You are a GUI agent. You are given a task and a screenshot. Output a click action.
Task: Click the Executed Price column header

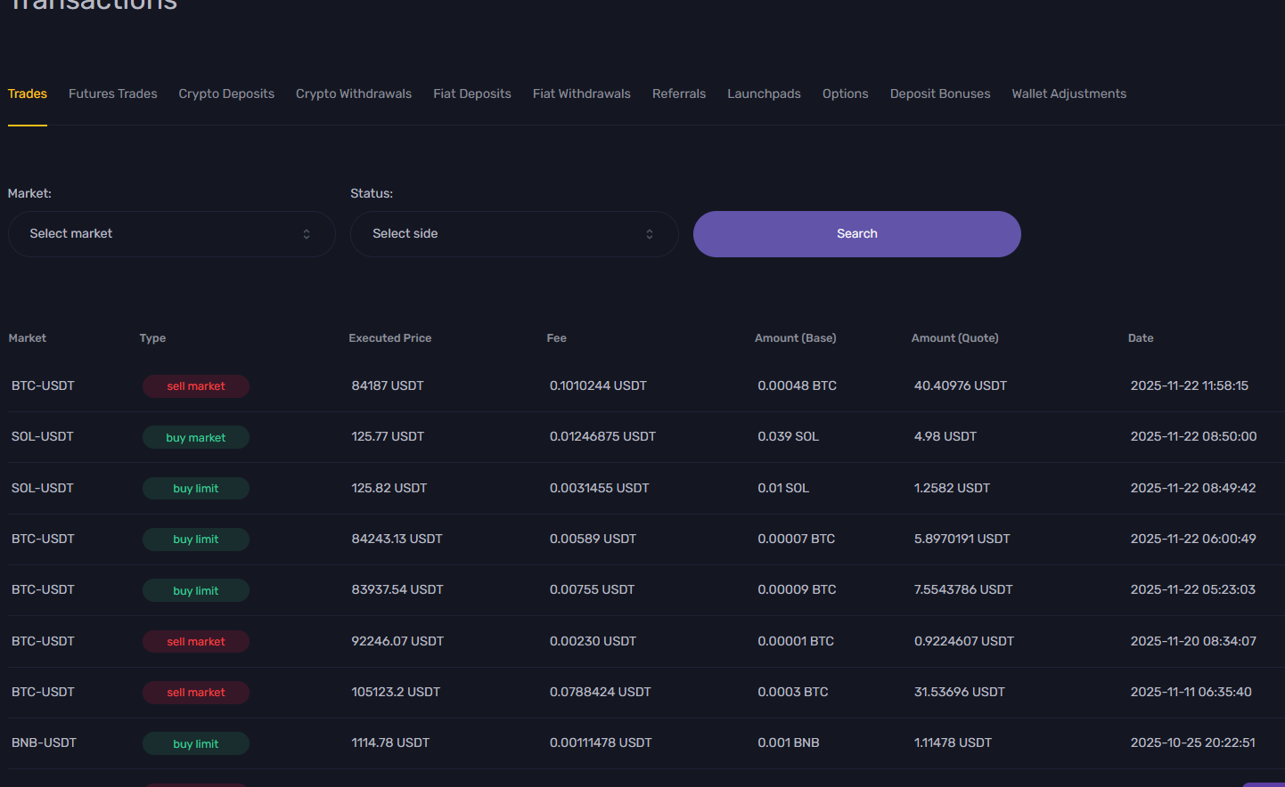pos(390,338)
